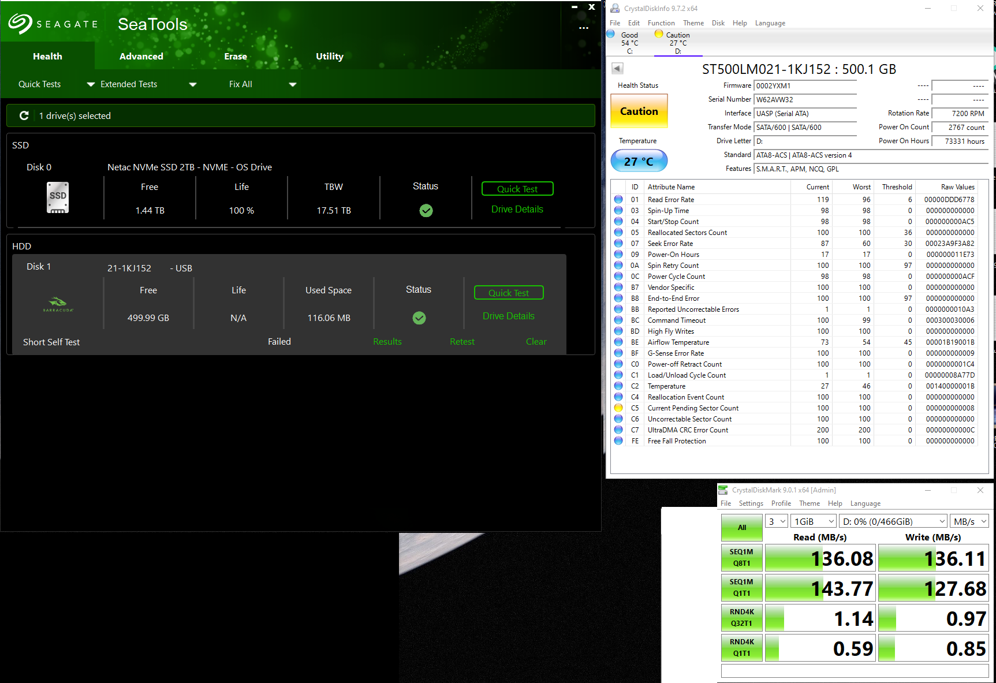Viewport: 996px width, 683px height.
Task: Open Drive Details for Disk 1
Action: point(509,316)
